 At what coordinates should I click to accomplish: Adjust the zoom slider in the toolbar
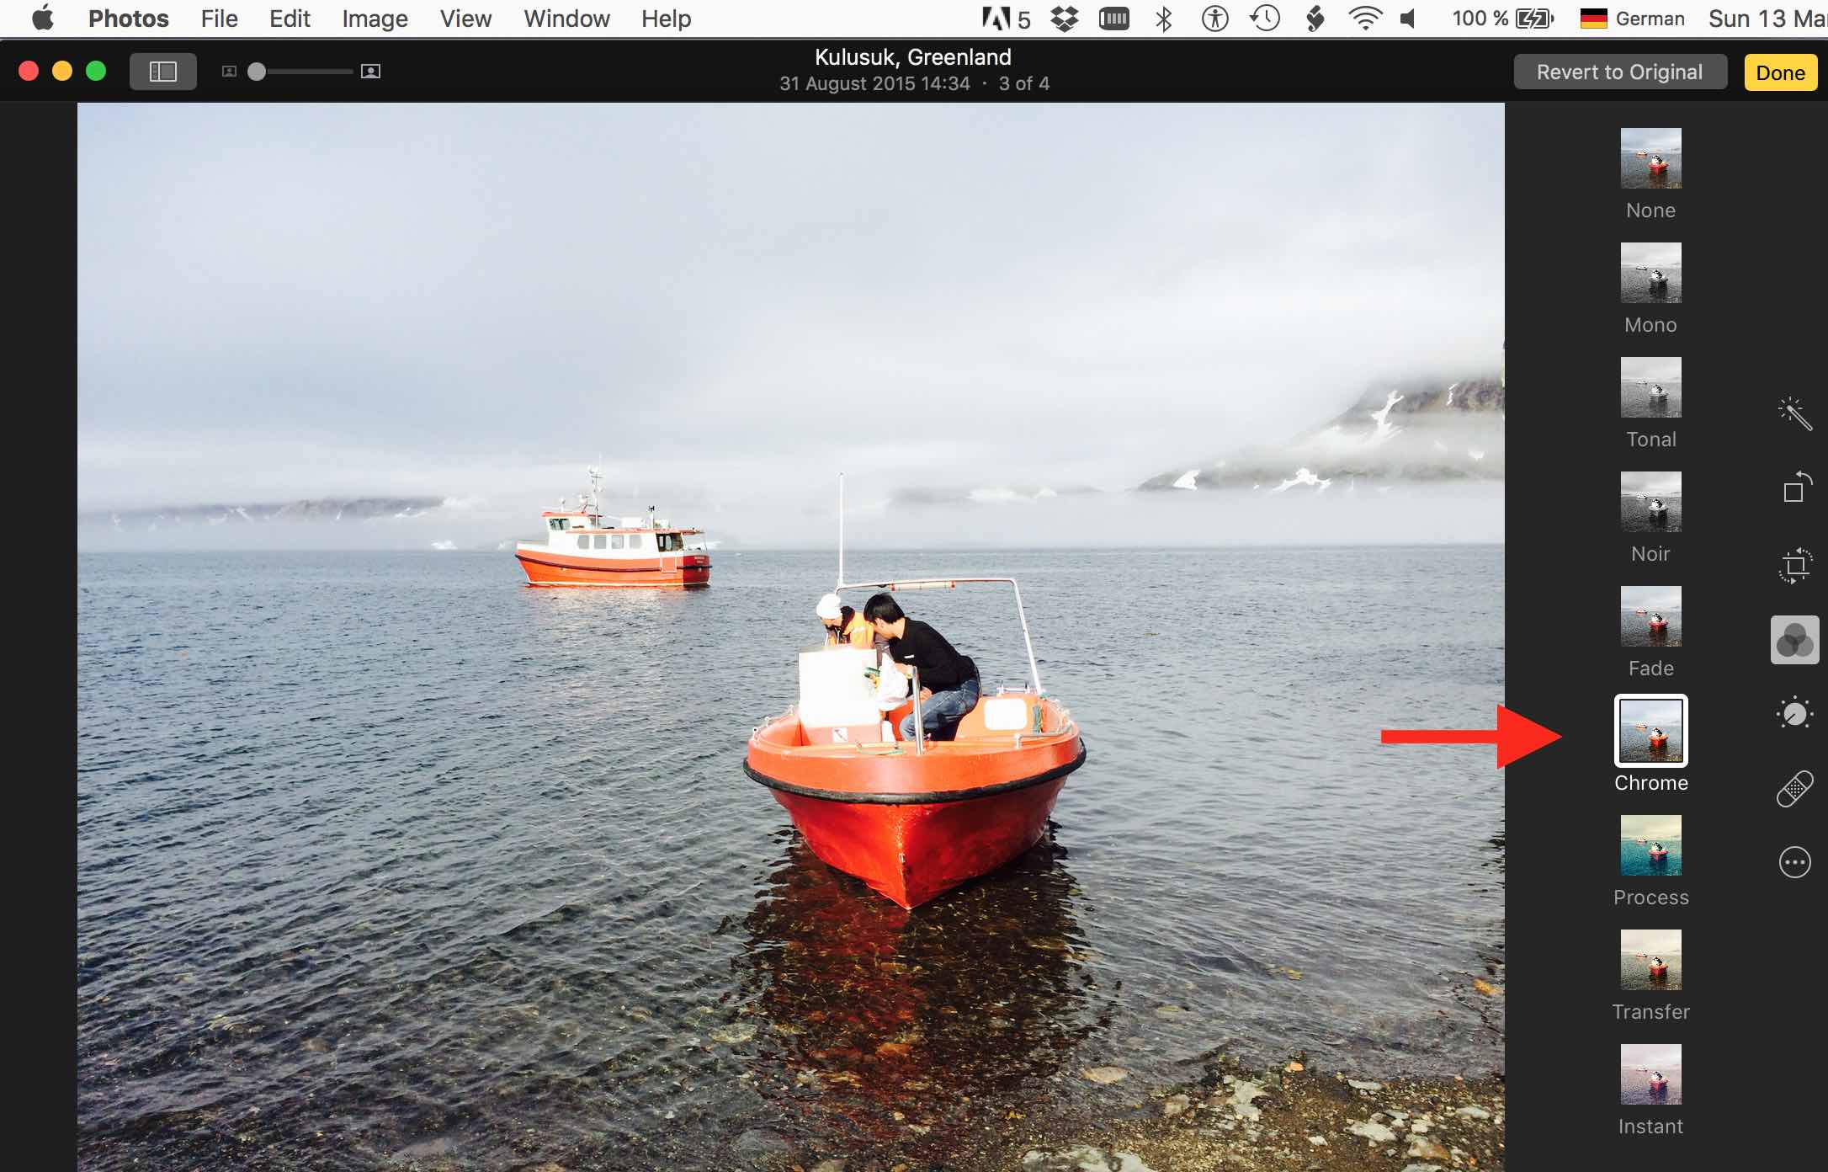(x=258, y=72)
